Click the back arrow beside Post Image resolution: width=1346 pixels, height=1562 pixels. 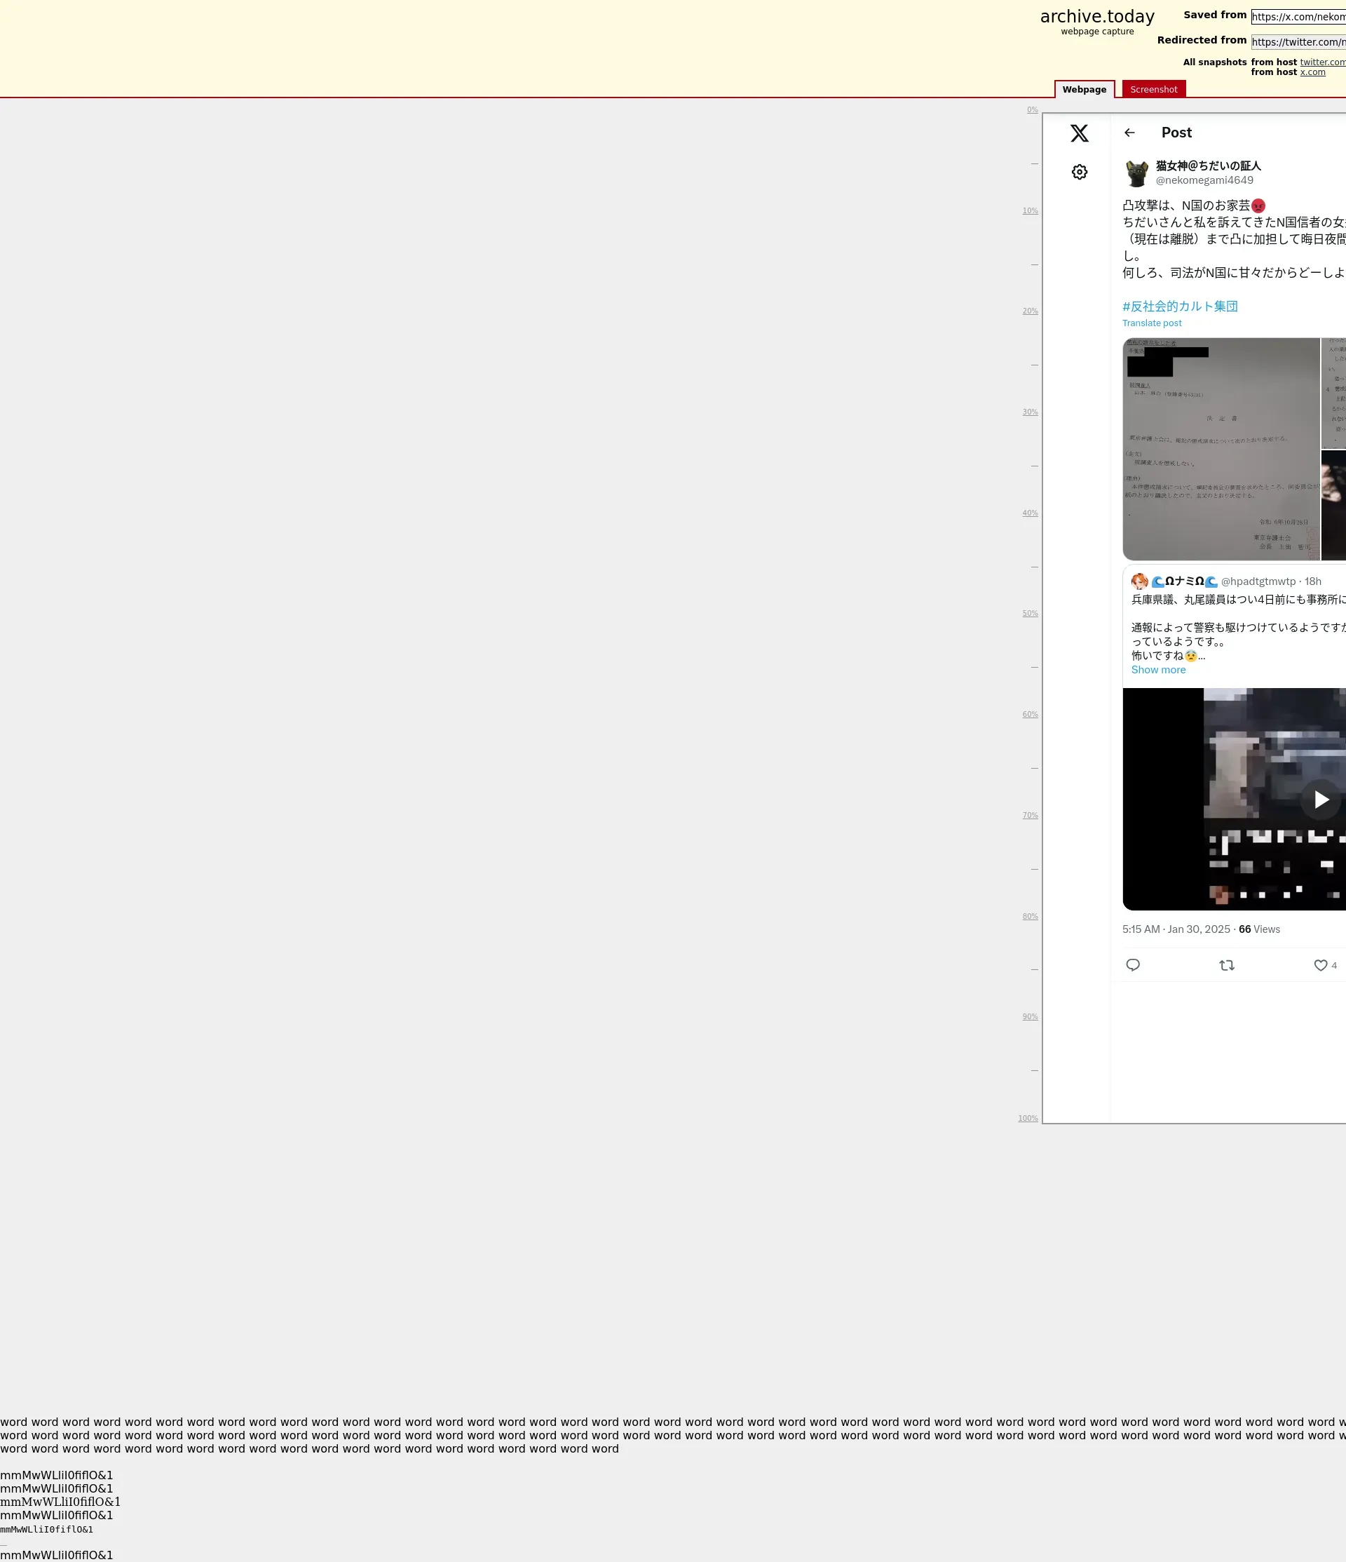point(1129,133)
